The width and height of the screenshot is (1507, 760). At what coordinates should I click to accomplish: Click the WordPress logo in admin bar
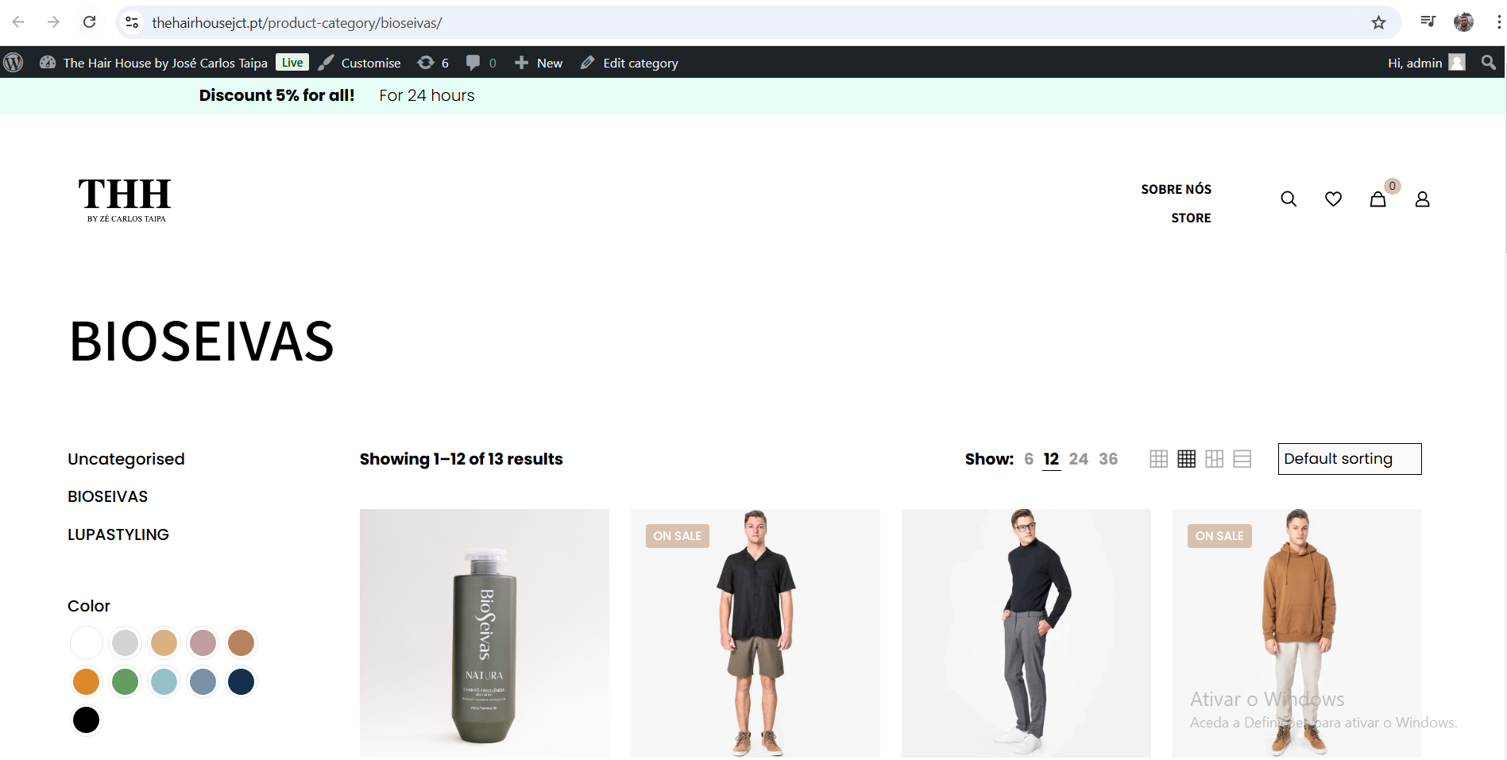click(14, 63)
